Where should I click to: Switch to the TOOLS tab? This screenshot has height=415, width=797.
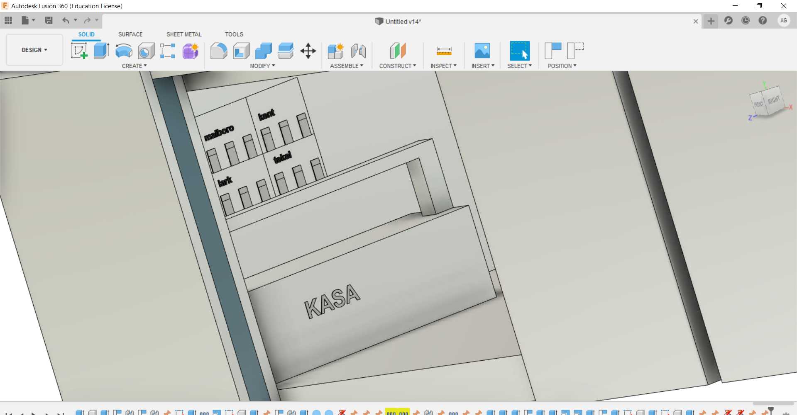(x=234, y=34)
